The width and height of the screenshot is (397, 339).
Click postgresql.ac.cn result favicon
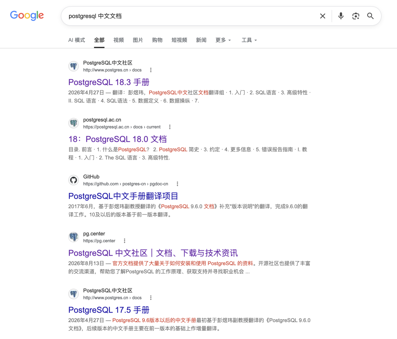(74, 123)
